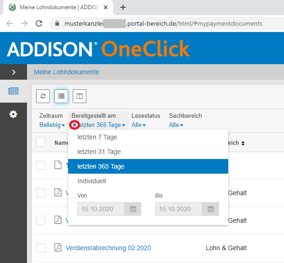Switch to list view layout
This screenshot has width=284, height=263.
pyautogui.click(x=61, y=96)
